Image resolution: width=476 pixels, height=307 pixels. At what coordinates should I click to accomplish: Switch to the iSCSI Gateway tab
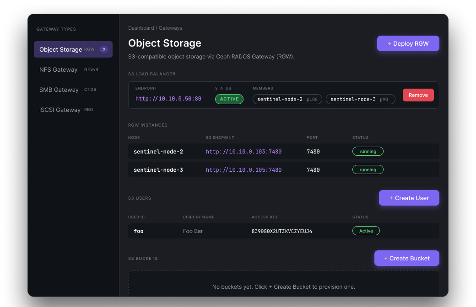60,110
